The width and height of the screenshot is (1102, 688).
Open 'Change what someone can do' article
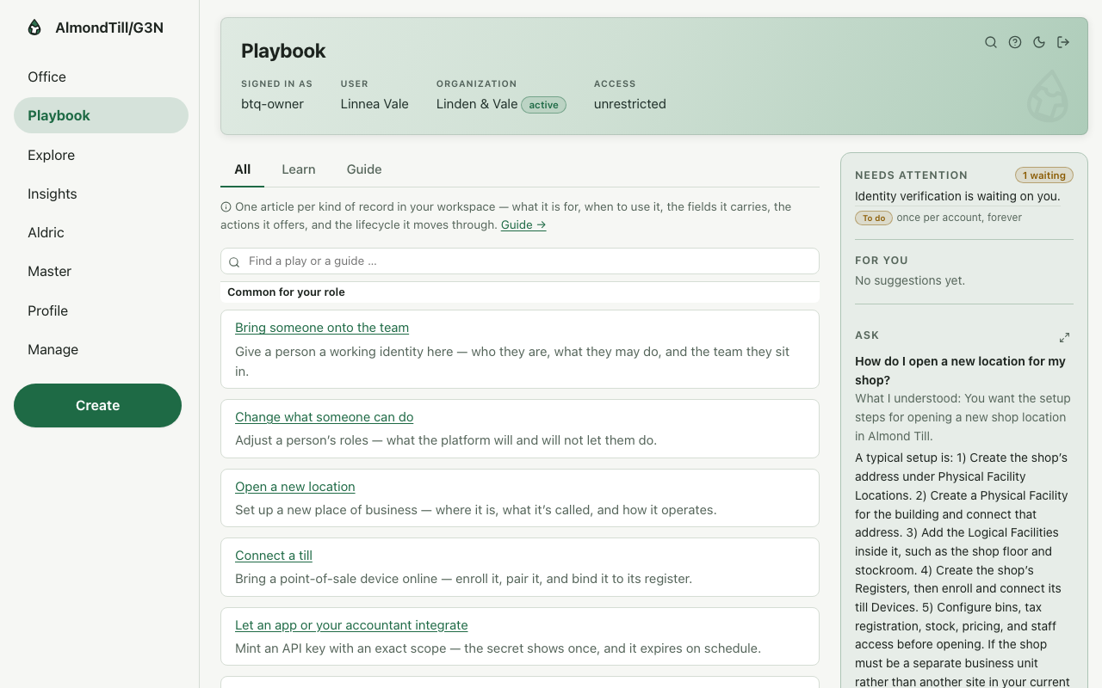coord(324,417)
